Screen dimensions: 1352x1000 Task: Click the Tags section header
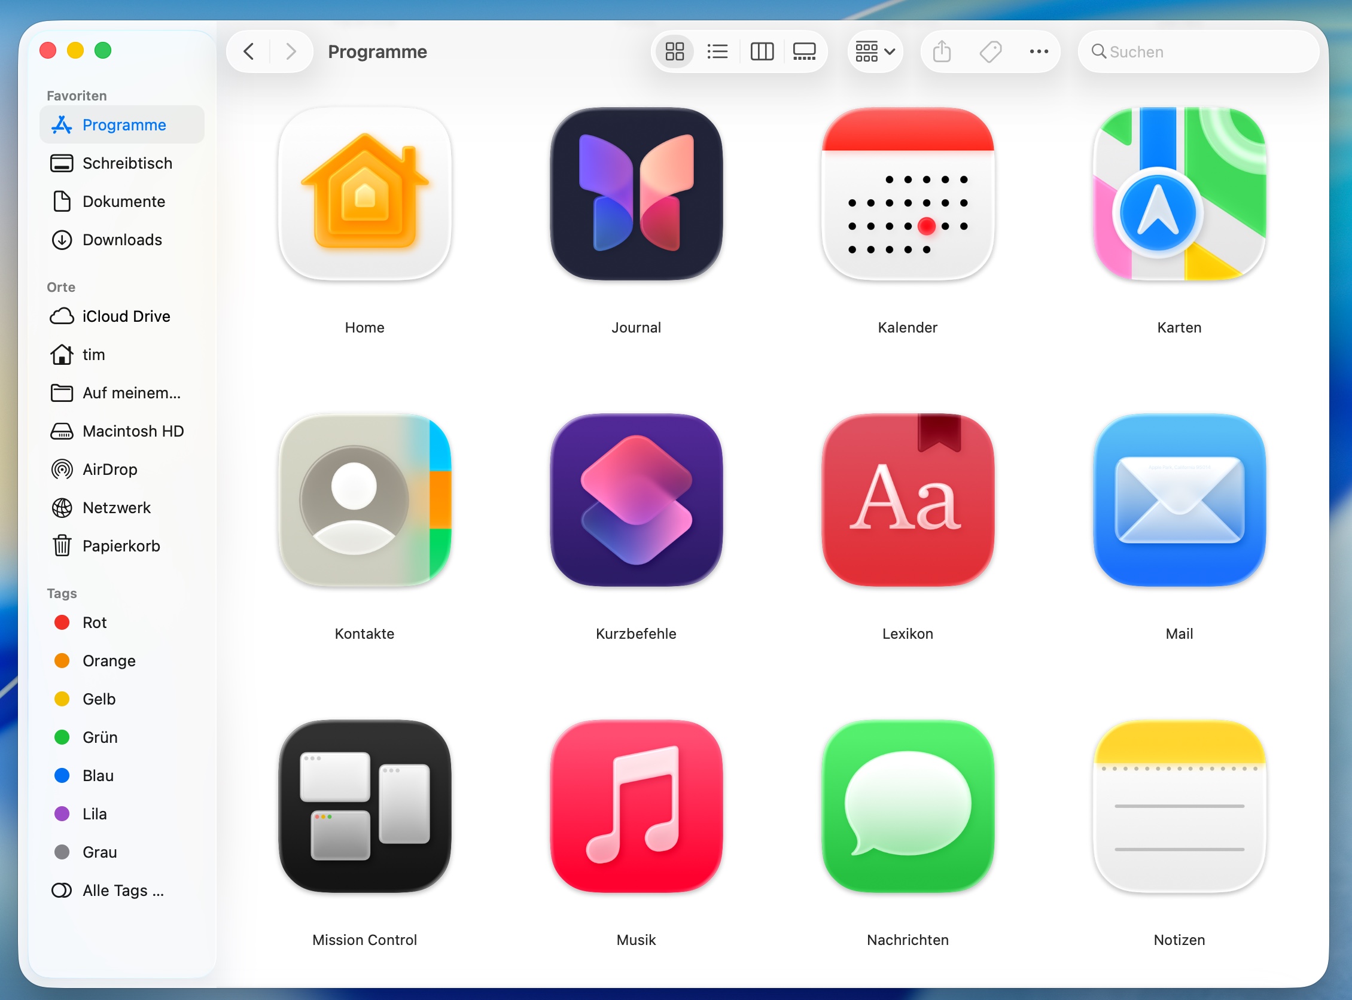[62, 593]
